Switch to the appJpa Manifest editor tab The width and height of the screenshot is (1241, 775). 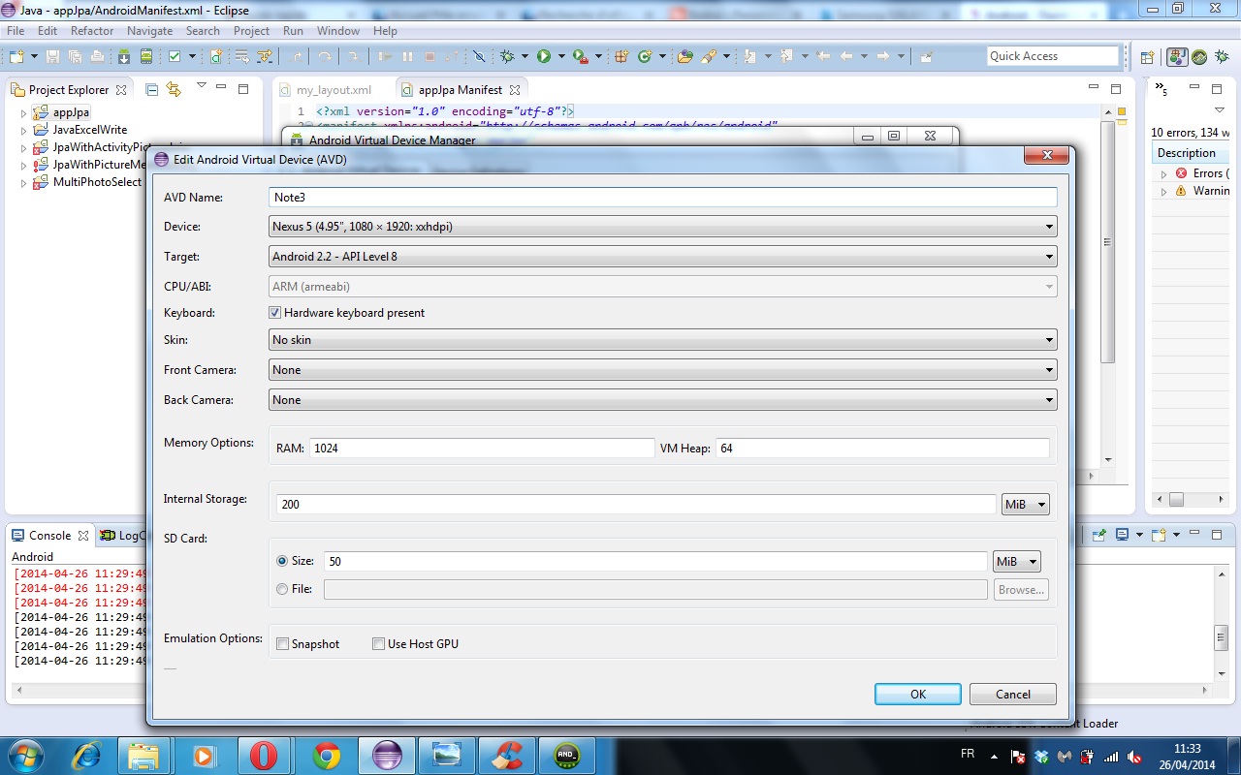tap(461, 90)
